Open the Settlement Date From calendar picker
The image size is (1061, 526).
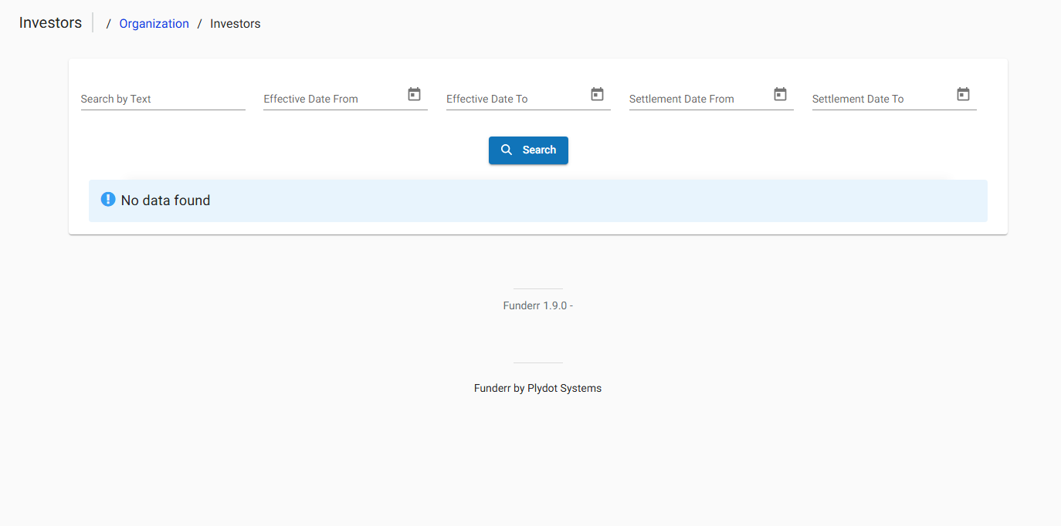(x=780, y=93)
